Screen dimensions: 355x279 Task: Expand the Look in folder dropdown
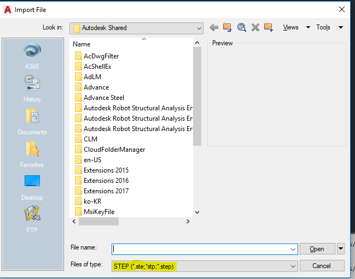pos(199,28)
